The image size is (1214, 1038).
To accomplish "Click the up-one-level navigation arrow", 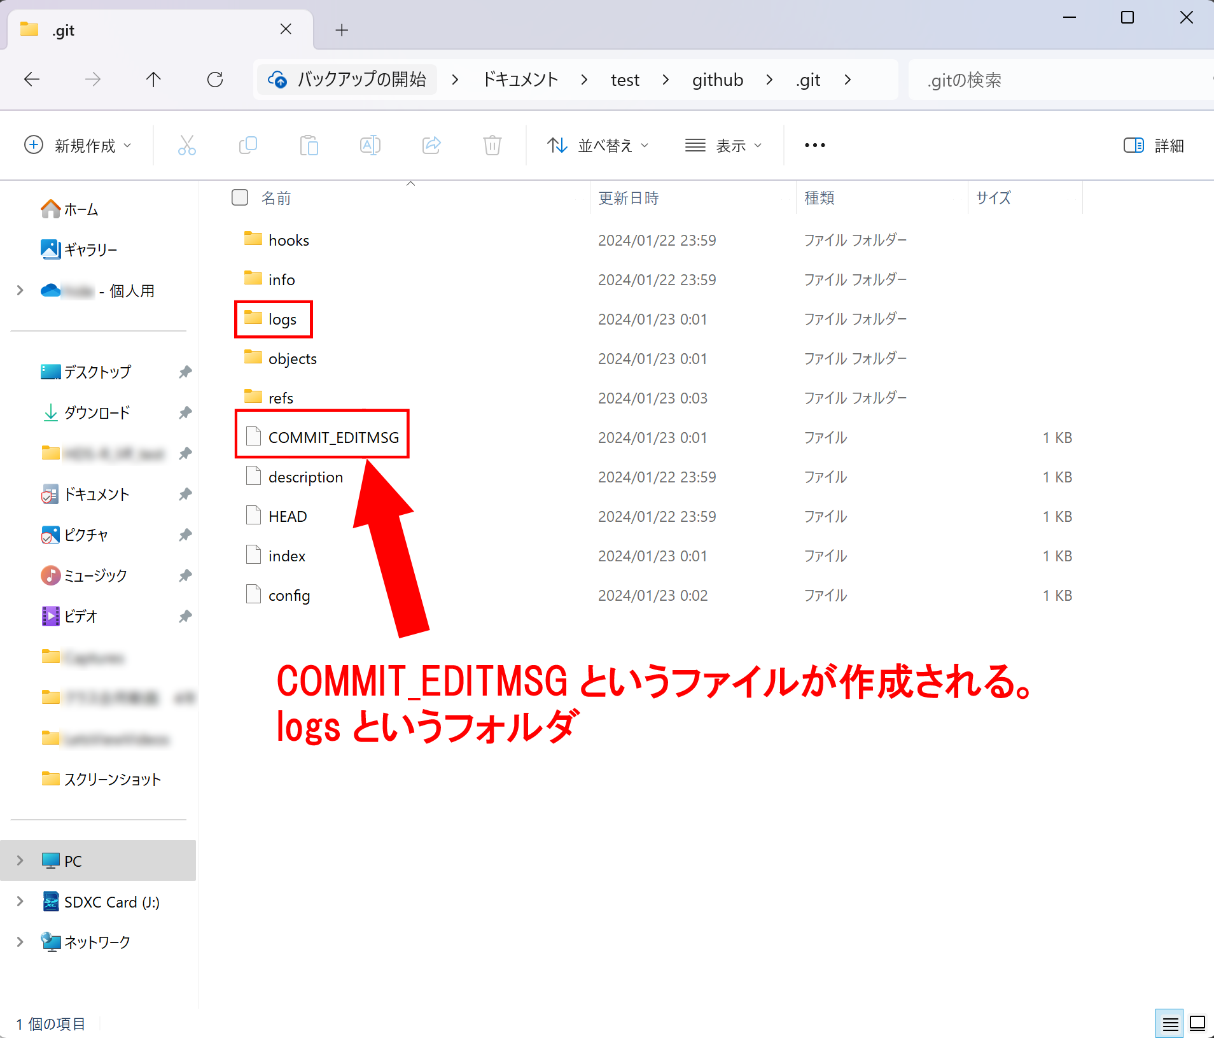I will pyautogui.click(x=153, y=79).
